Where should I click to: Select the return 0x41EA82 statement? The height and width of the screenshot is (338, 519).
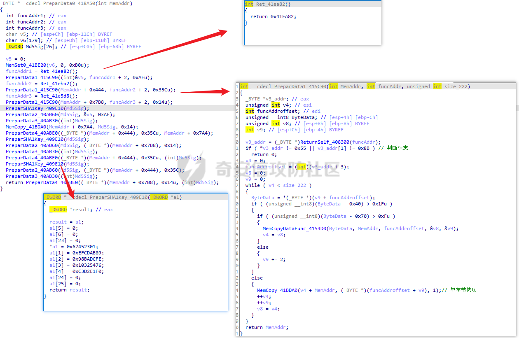pos(273,16)
